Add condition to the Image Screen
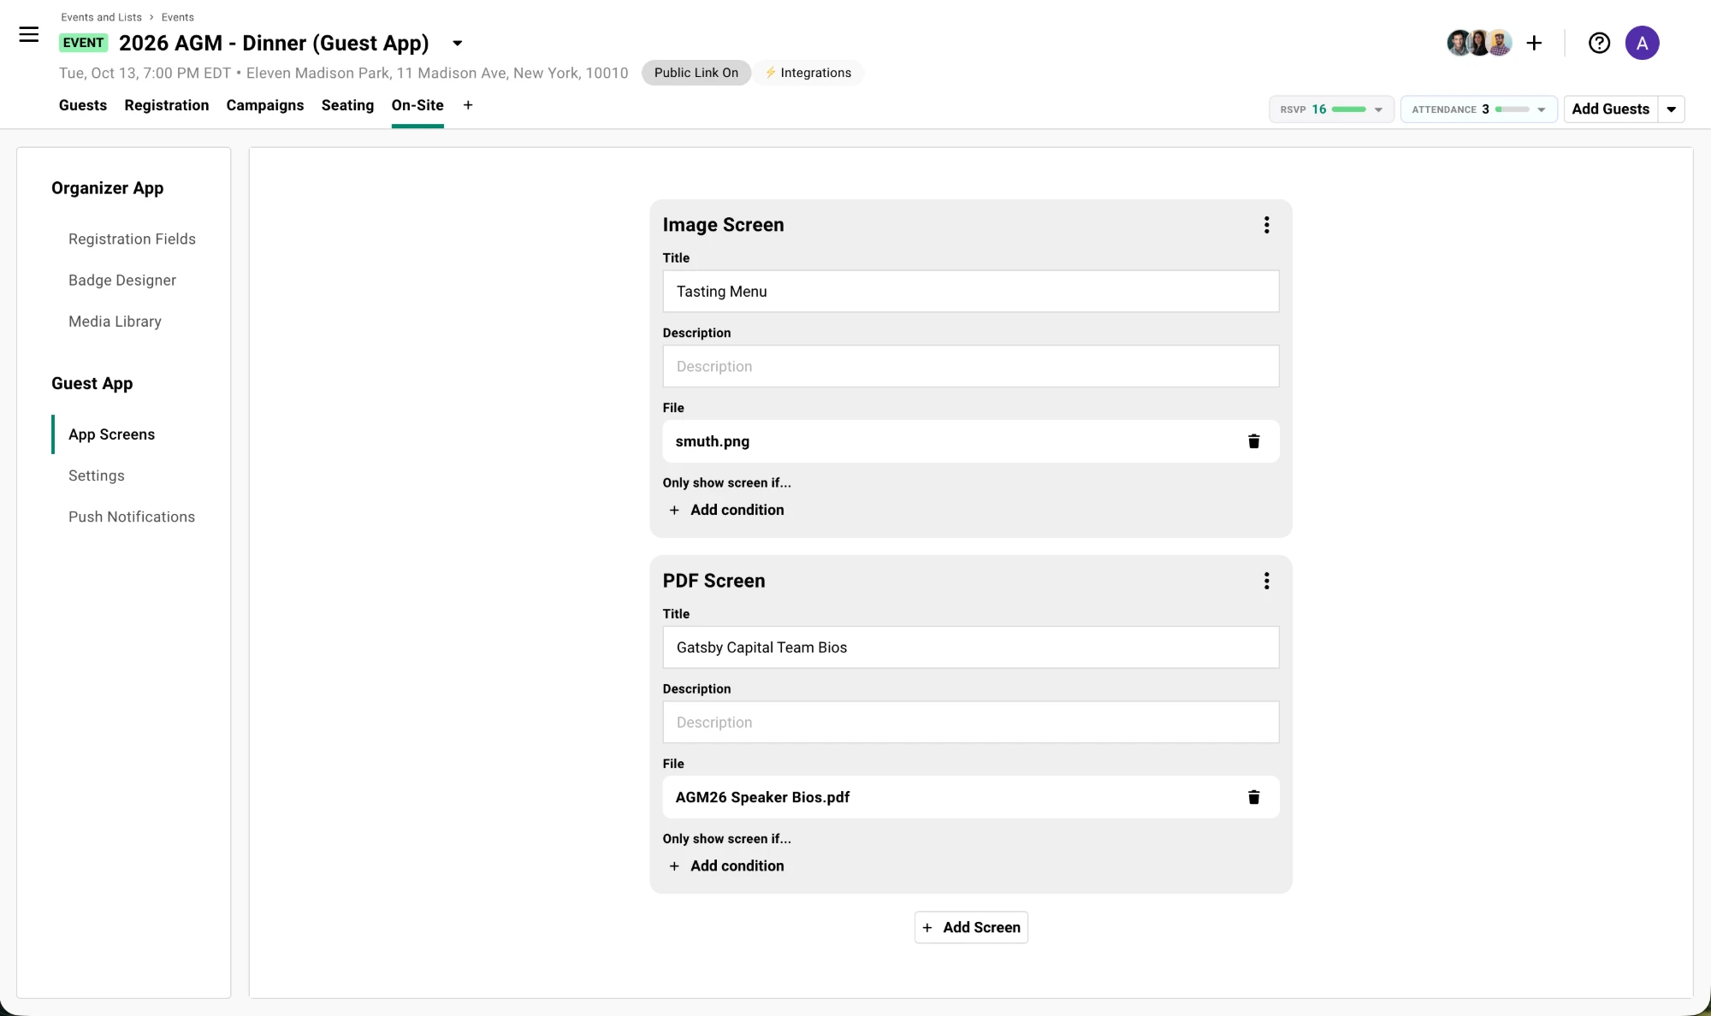Screen dimensions: 1711x1016 [726, 510]
